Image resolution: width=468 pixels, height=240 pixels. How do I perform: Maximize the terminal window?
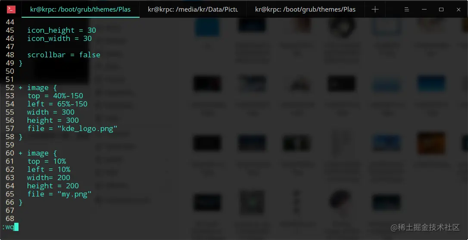[441, 9]
